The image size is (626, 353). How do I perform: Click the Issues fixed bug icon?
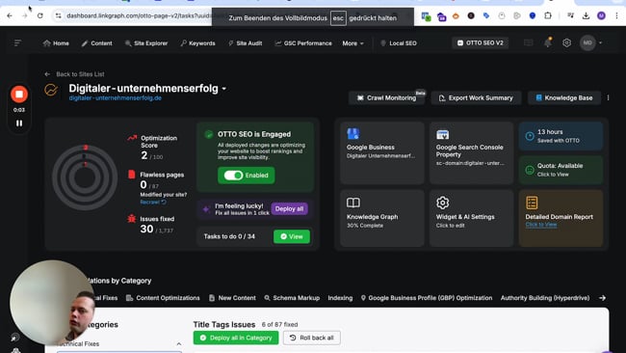[131, 219]
